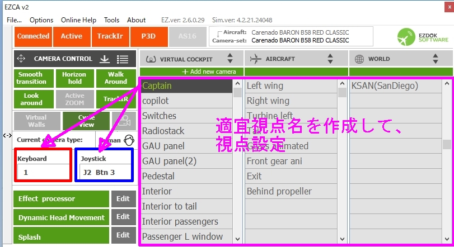Toggle the Splash effect
The height and width of the screenshot is (247, 454).
[61, 235]
